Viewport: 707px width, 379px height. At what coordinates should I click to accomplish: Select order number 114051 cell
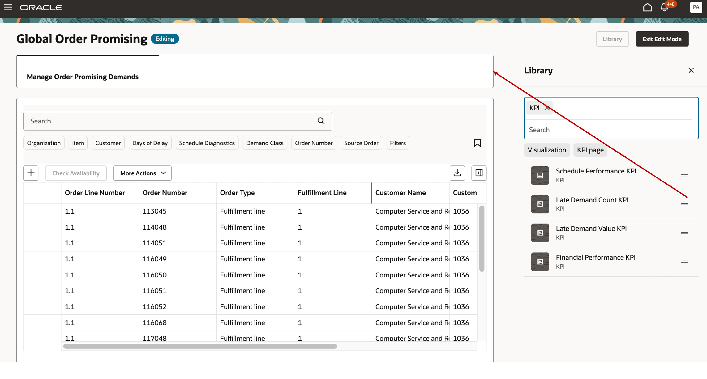178,243
